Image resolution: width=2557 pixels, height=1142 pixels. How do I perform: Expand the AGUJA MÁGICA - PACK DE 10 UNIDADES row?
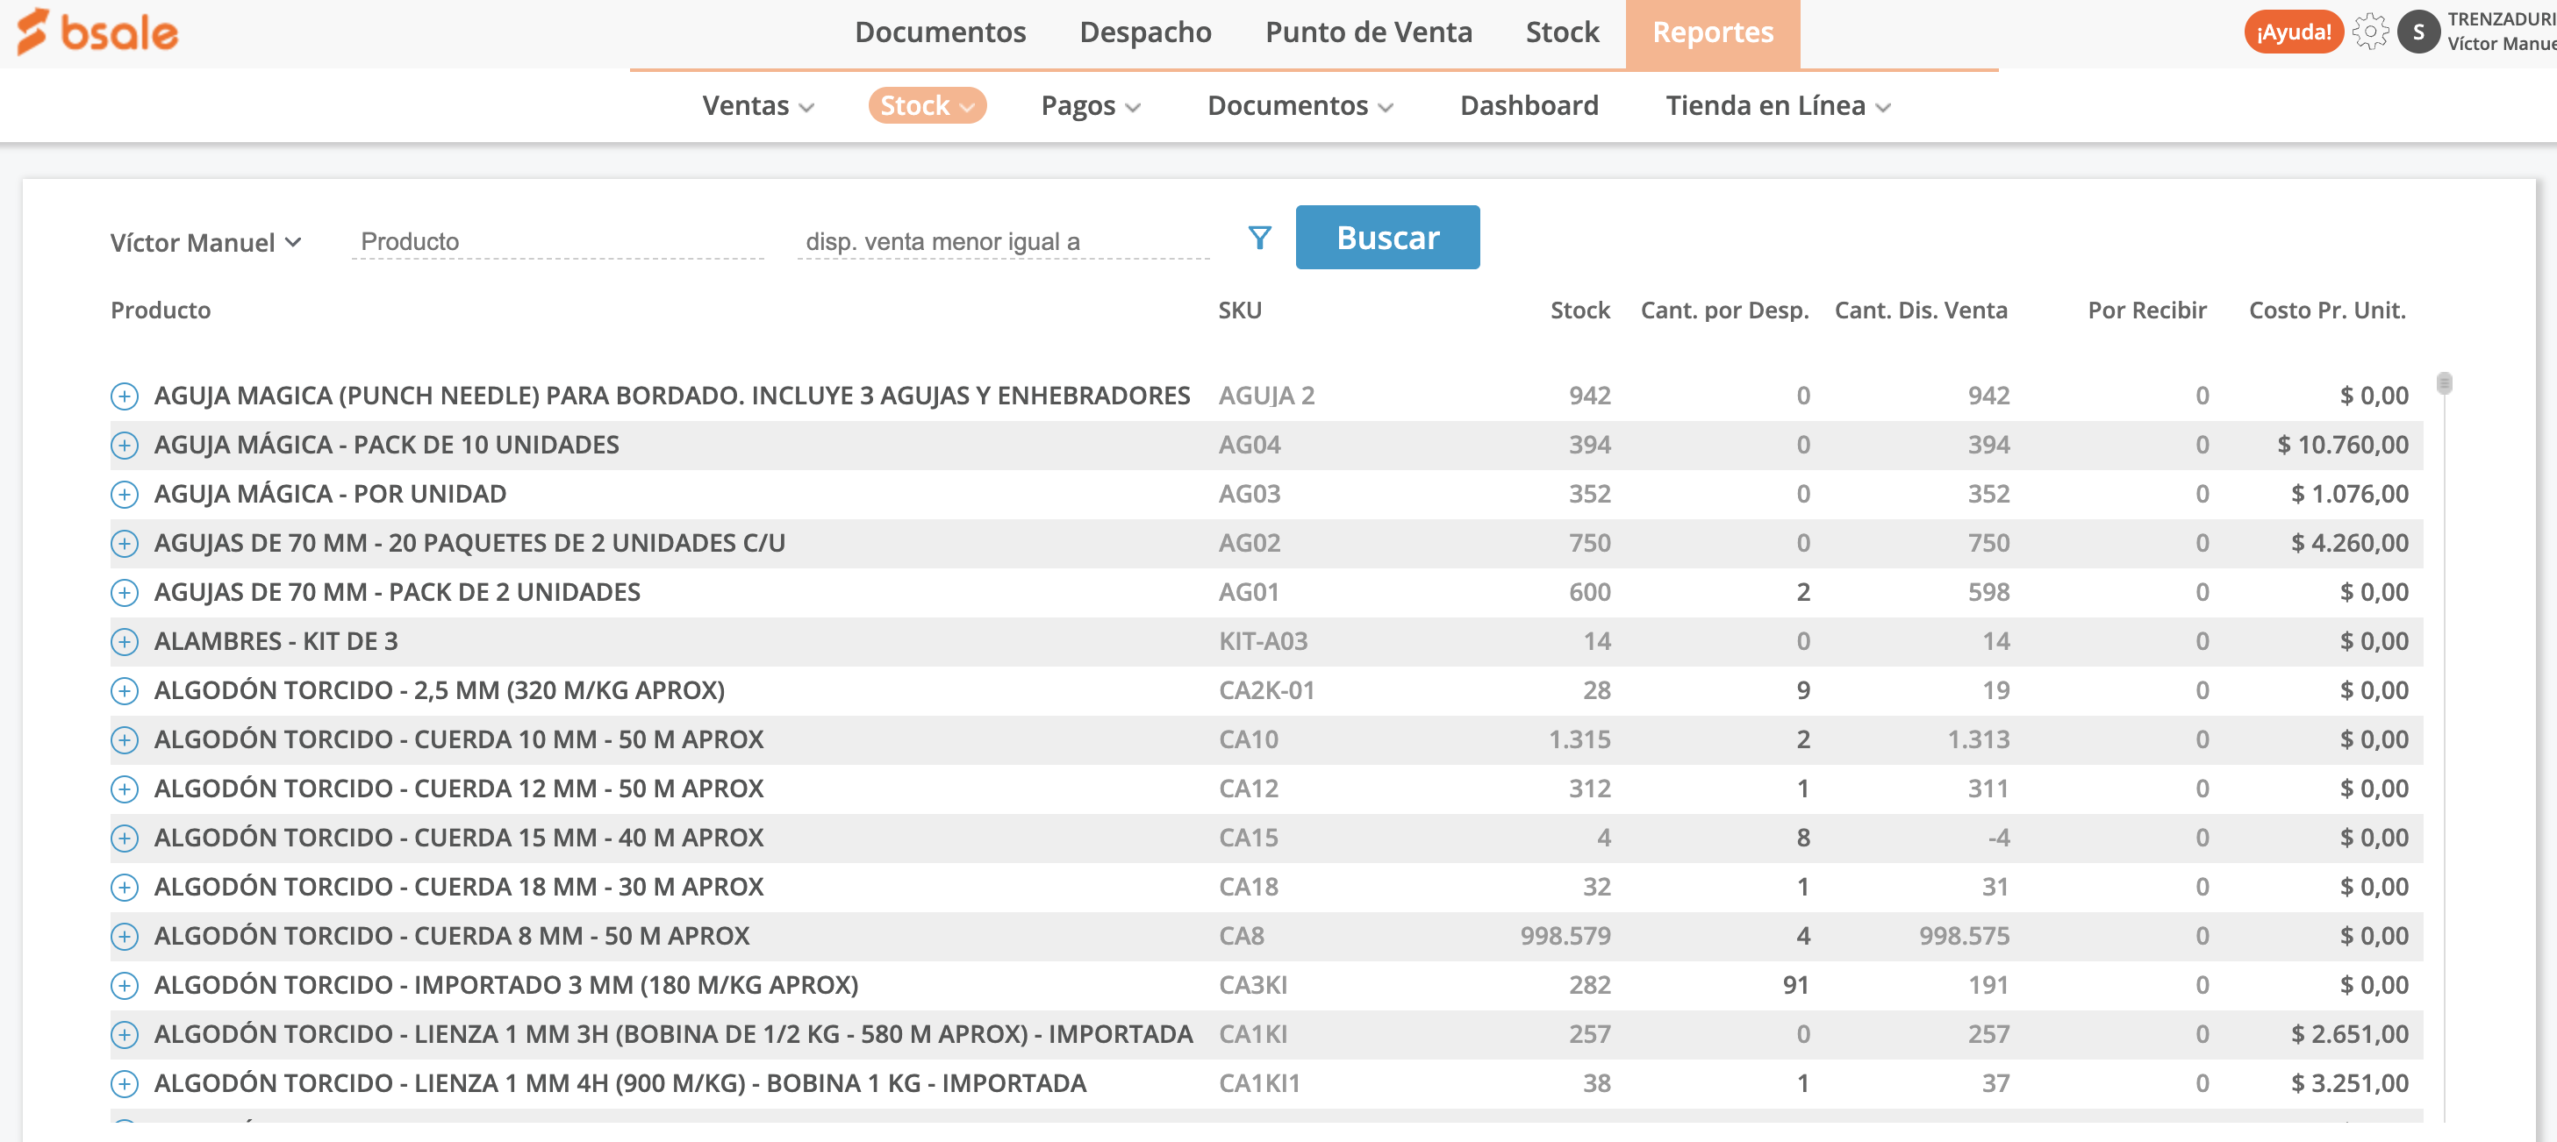[x=124, y=445]
